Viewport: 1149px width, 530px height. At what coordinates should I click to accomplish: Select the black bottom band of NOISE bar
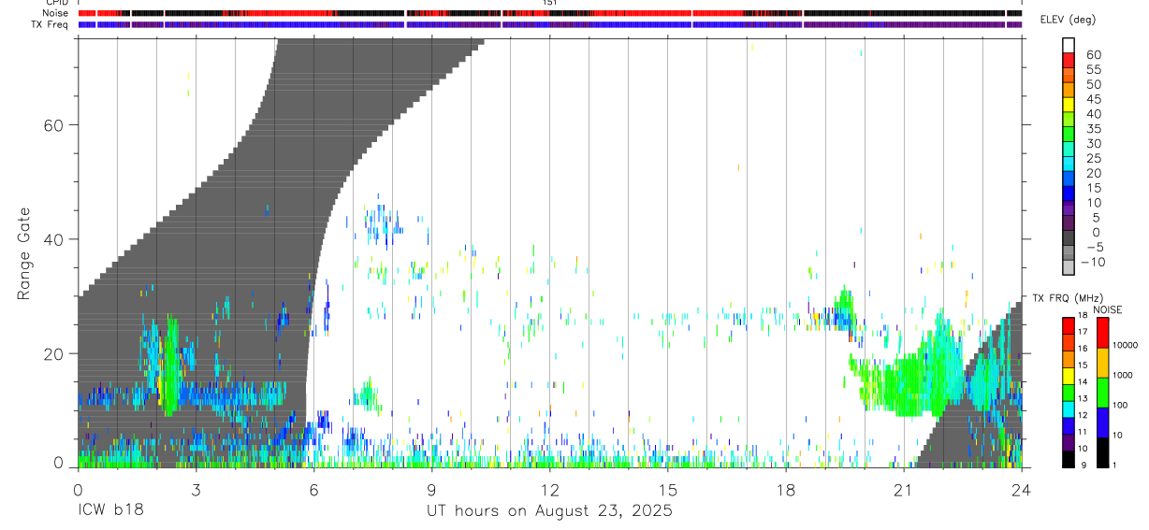(x=1103, y=452)
